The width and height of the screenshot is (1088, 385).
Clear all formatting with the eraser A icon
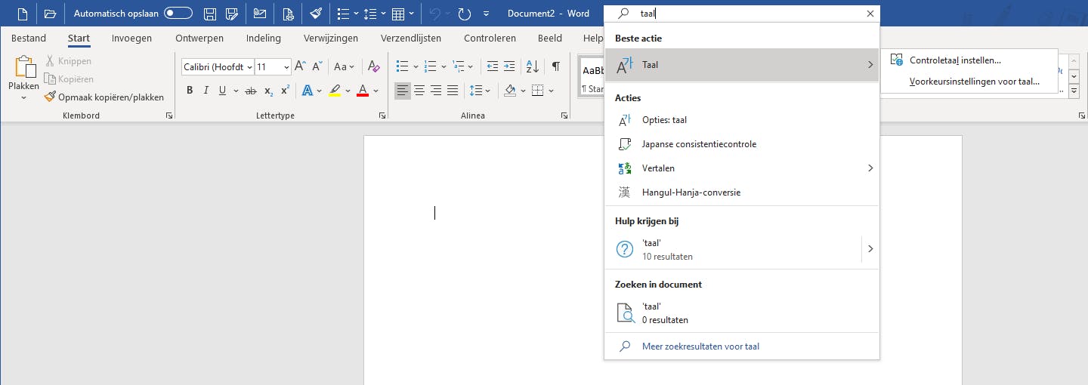tap(373, 66)
